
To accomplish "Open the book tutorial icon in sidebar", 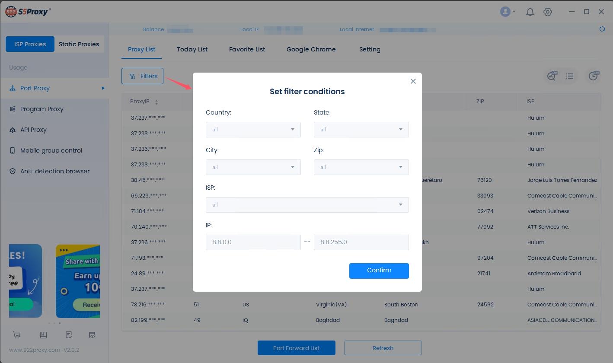I will coord(43,335).
